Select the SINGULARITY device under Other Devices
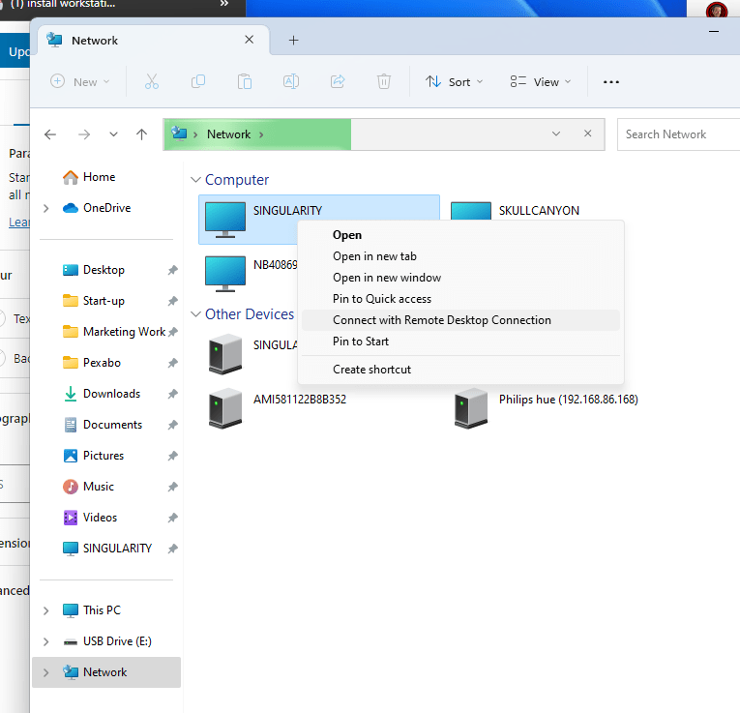 pos(252,354)
